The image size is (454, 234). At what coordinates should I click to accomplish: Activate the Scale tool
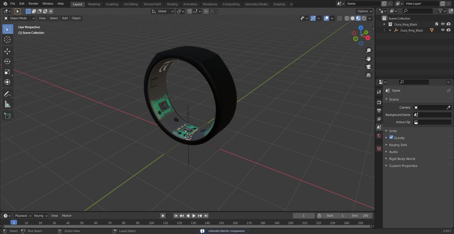7,72
